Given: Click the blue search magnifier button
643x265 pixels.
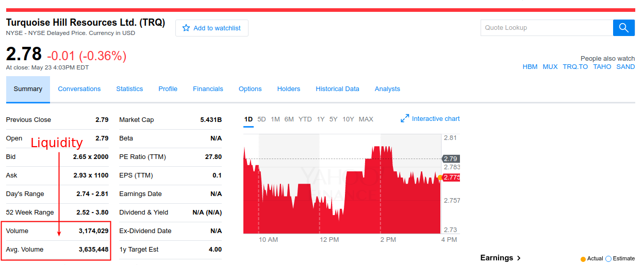Looking at the screenshot, I should click(623, 28).
